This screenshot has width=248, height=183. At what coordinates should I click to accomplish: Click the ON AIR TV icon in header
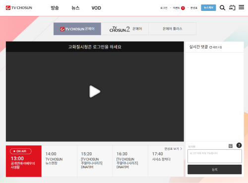tap(232, 7)
